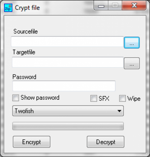Select the Sourcefile label
Viewport: 150px width, 157px height.
(26, 31)
